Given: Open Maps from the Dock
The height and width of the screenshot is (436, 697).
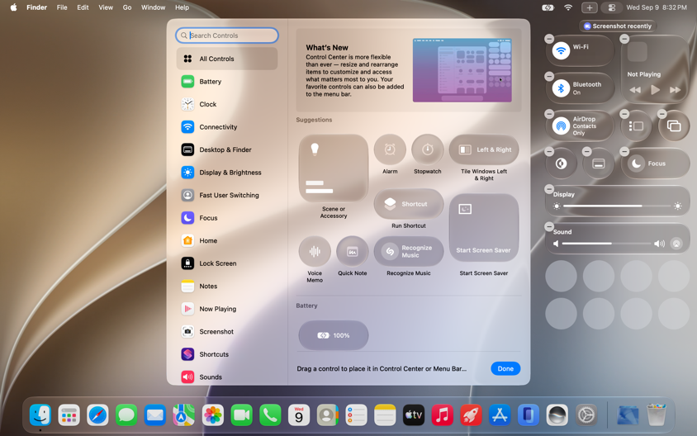Looking at the screenshot, I should click(183, 415).
